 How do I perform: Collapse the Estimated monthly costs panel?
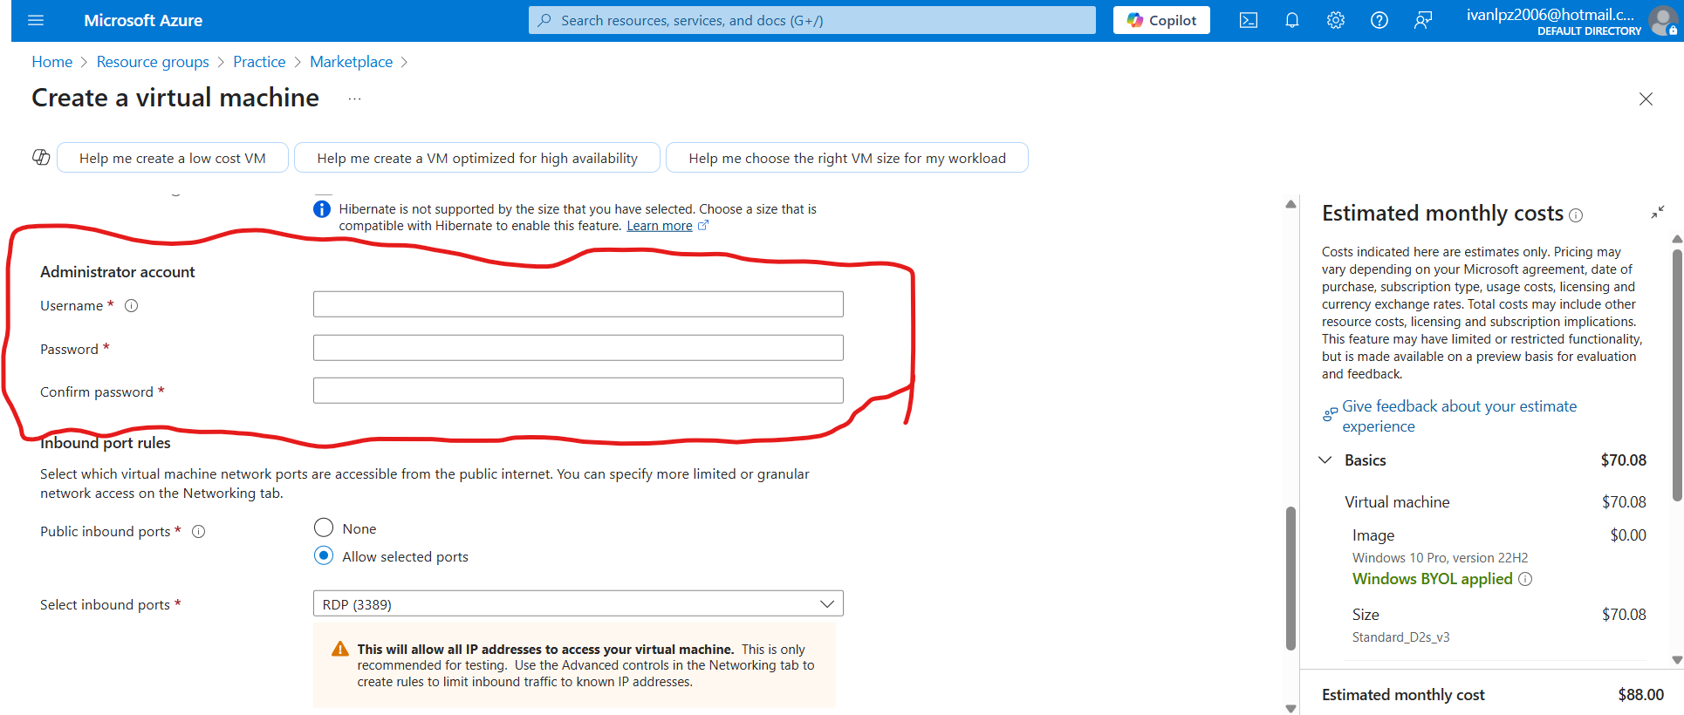click(x=1658, y=213)
